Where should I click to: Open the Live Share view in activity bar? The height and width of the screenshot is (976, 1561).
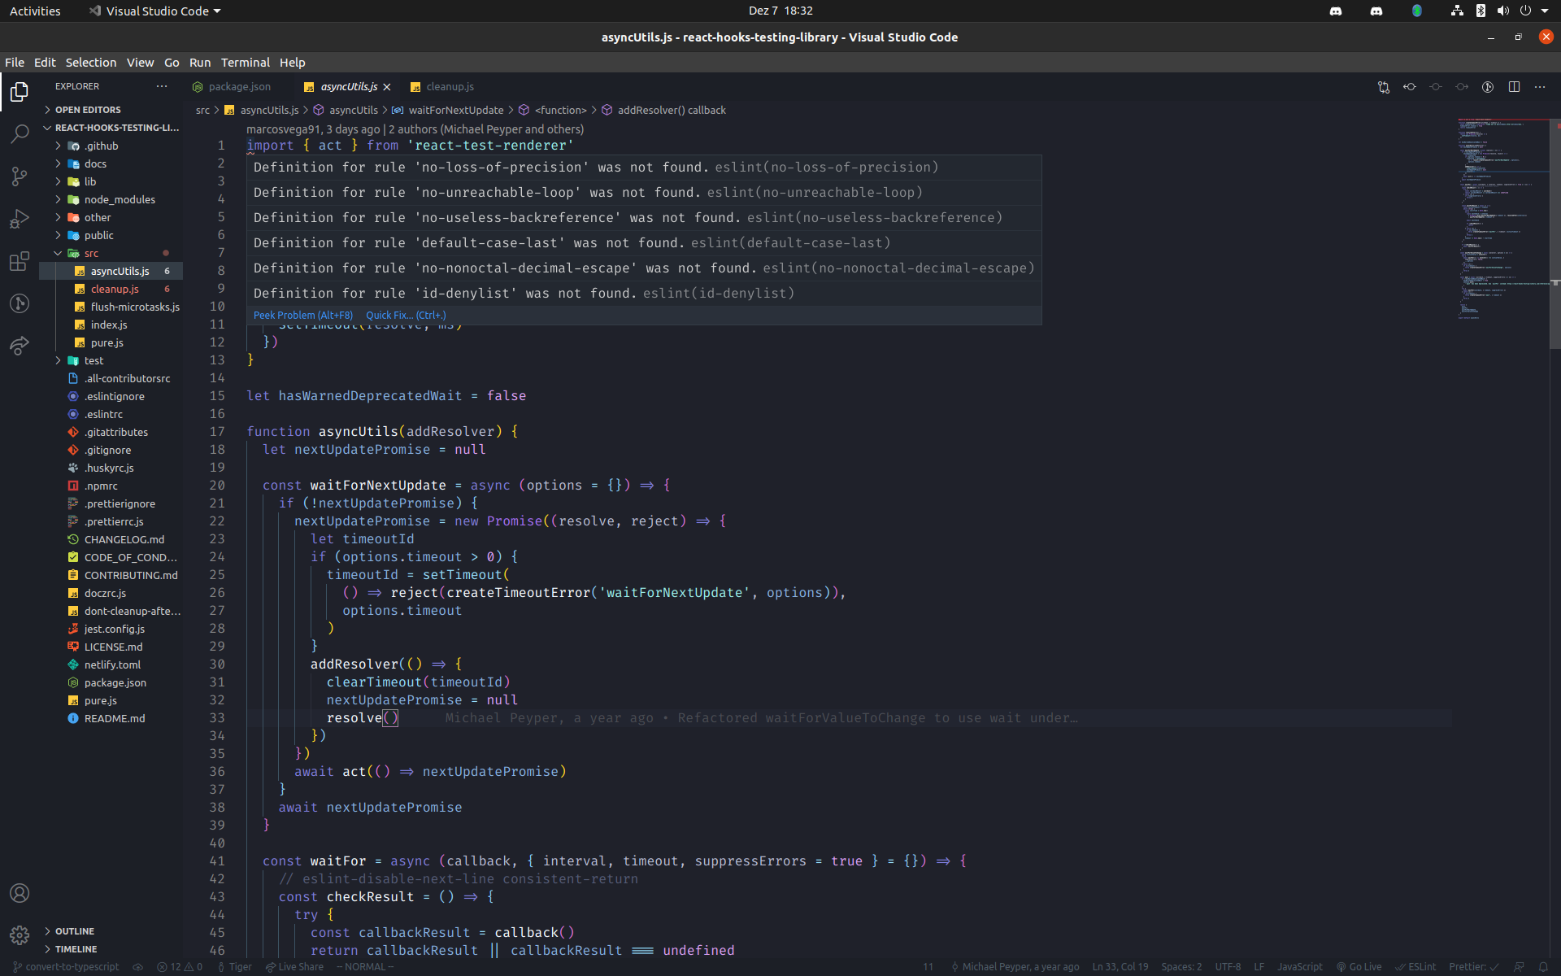(20, 346)
